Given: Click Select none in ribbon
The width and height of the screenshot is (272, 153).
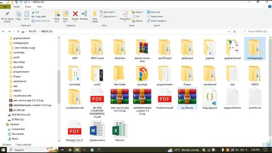Looking at the screenshot, I should [155, 17].
